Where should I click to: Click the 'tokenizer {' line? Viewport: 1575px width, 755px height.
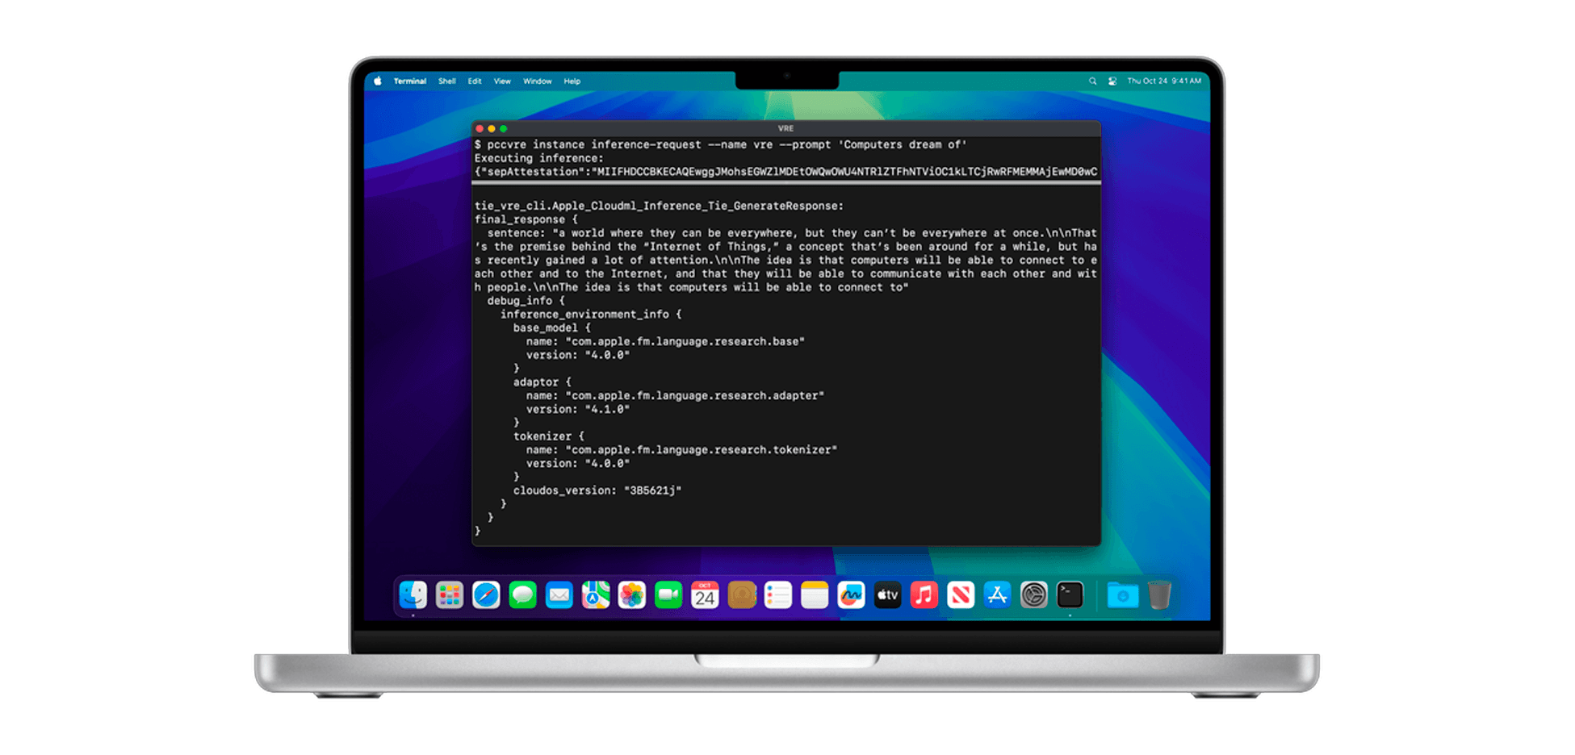click(549, 436)
